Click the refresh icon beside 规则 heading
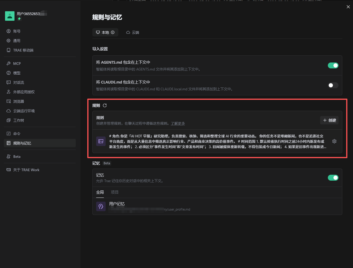This screenshot has height=268, width=353. tap(105, 105)
